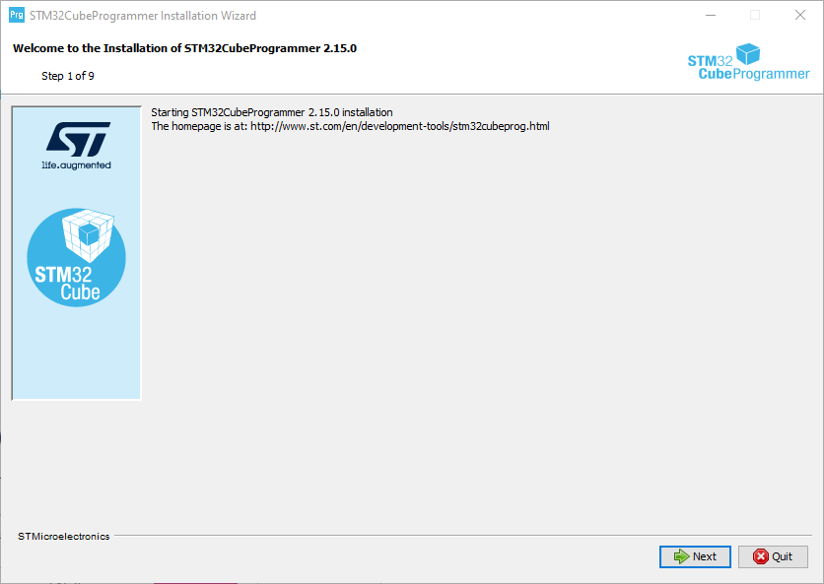Minimize the installation wizard window
Screen dimensions: 824x584
click(x=710, y=16)
